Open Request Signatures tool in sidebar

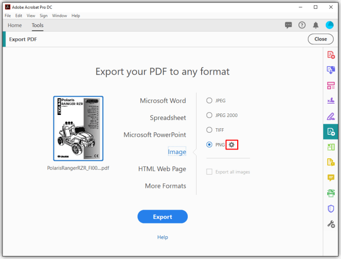(x=331, y=101)
